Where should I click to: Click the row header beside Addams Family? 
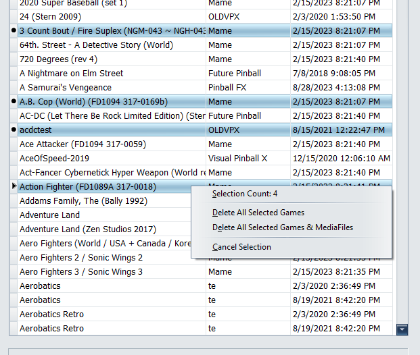click(x=14, y=200)
